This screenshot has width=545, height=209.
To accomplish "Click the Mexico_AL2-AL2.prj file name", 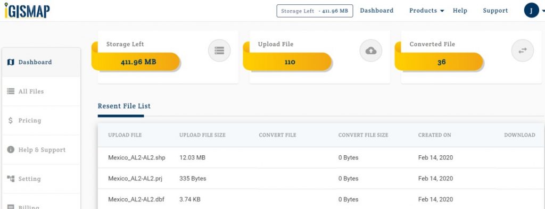I will click(135, 179).
